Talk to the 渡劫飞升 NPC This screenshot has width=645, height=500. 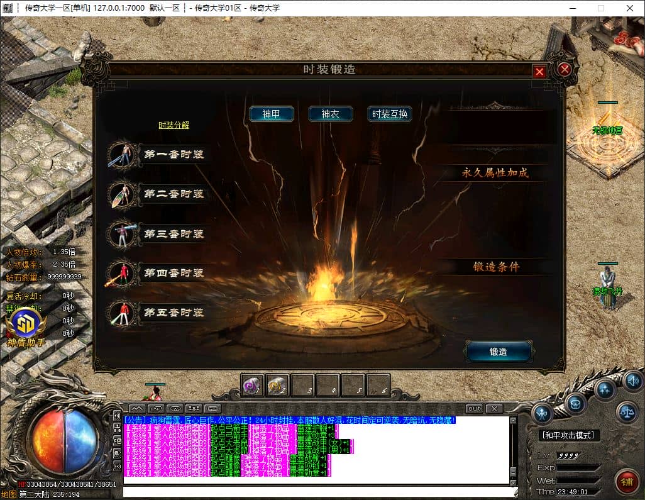pos(607,287)
